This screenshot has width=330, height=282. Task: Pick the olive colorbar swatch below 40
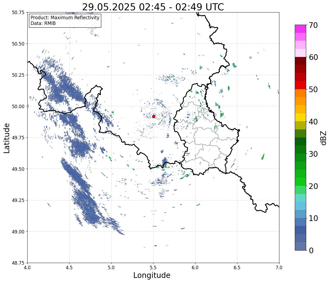pyautogui.click(x=300, y=126)
